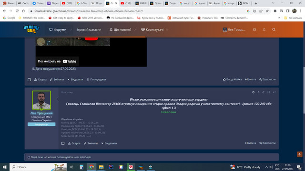The width and height of the screenshot is (305, 171).
Task: Click Видалити on the first post
Action: click(x=75, y=79)
